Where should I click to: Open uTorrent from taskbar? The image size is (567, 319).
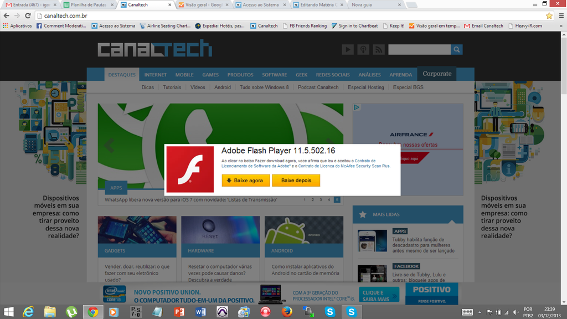[x=71, y=312]
